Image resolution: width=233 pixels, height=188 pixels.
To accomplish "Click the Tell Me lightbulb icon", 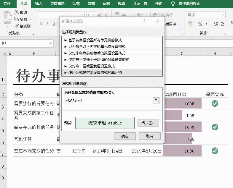I will pos(173,4).
